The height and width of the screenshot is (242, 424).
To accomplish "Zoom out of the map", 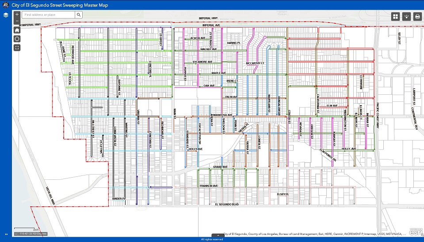I will click(x=17, y=21).
